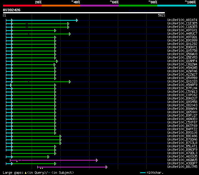Click the purple ~60% identity legend segment

click(99, 6)
